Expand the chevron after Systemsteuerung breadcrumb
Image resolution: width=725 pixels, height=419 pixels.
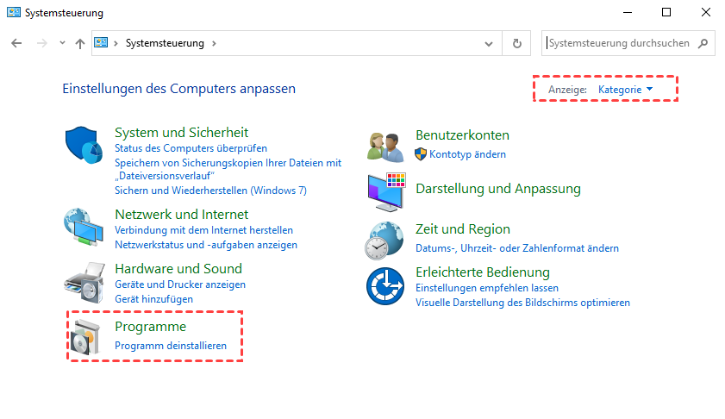point(214,43)
